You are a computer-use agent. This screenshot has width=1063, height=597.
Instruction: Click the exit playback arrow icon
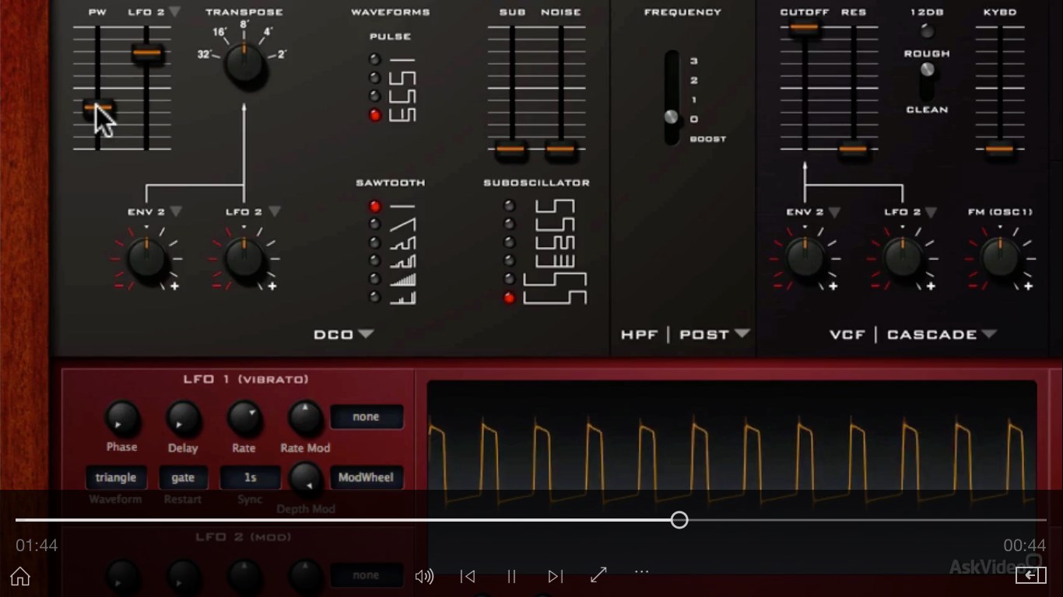[x=1030, y=575]
